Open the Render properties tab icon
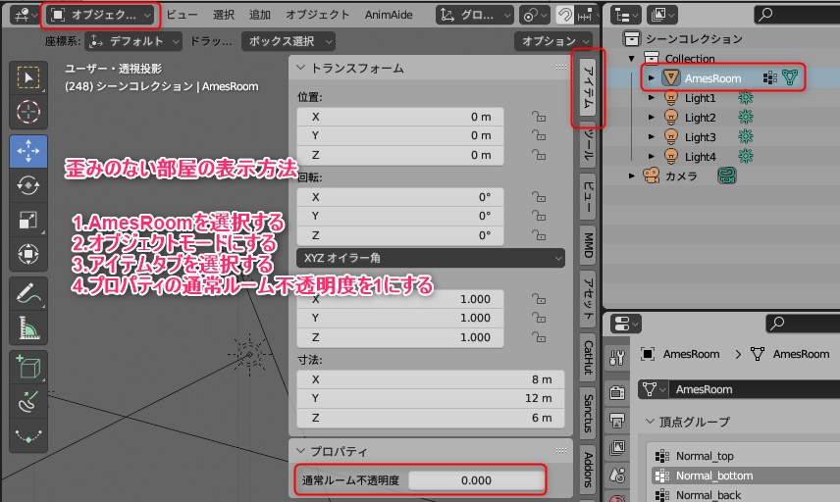 (x=617, y=393)
